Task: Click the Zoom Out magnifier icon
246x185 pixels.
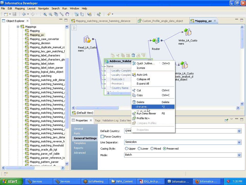Action: coord(50,14)
